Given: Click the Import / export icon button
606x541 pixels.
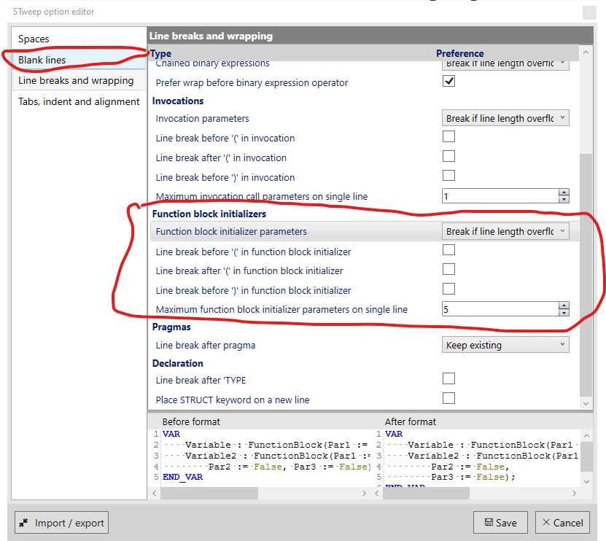Looking at the screenshot, I should click(x=24, y=522).
